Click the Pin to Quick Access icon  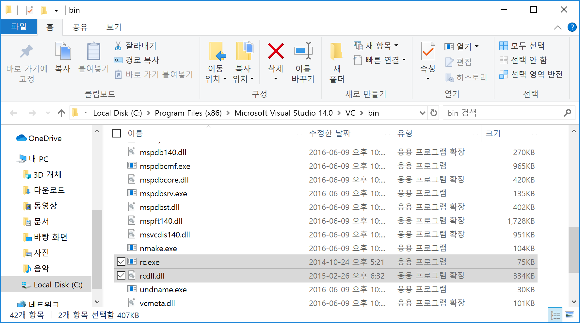point(26,52)
